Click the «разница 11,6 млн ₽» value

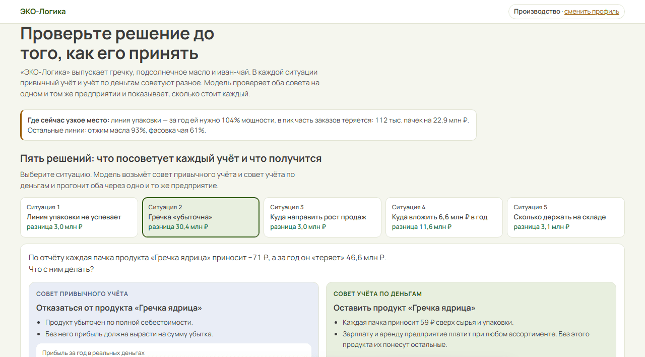(422, 227)
